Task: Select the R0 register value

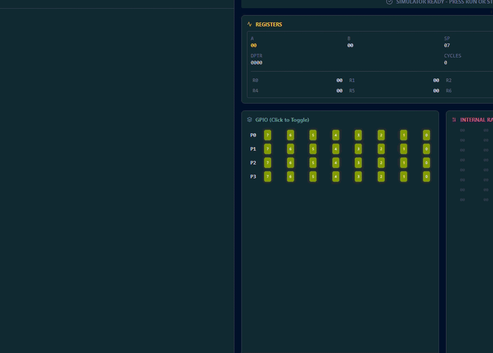Action: pos(339,80)
